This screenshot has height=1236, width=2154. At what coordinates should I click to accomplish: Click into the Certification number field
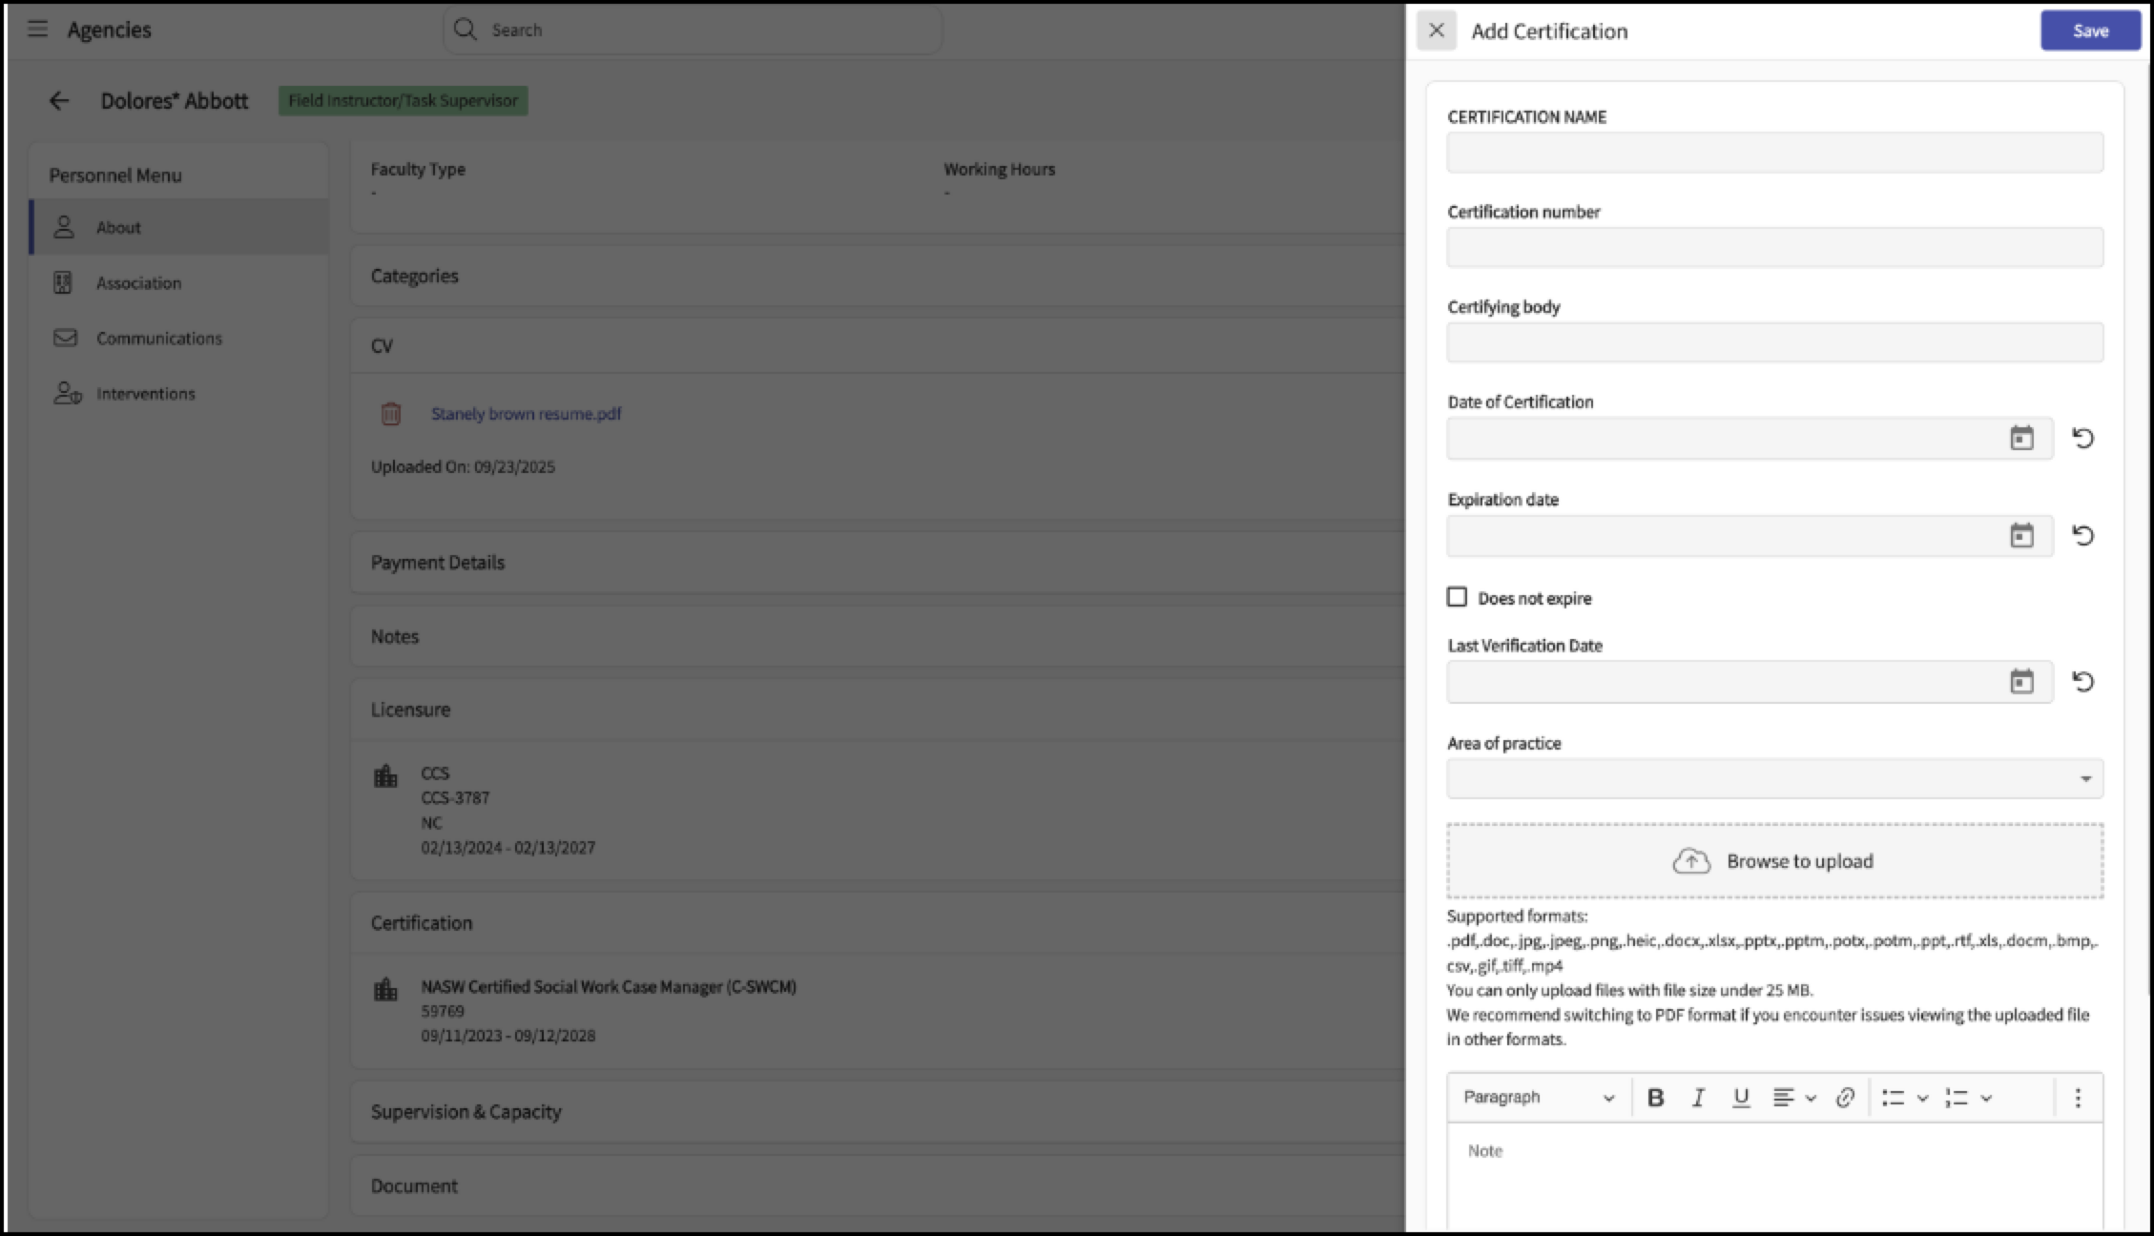[x=1774, y=247]
